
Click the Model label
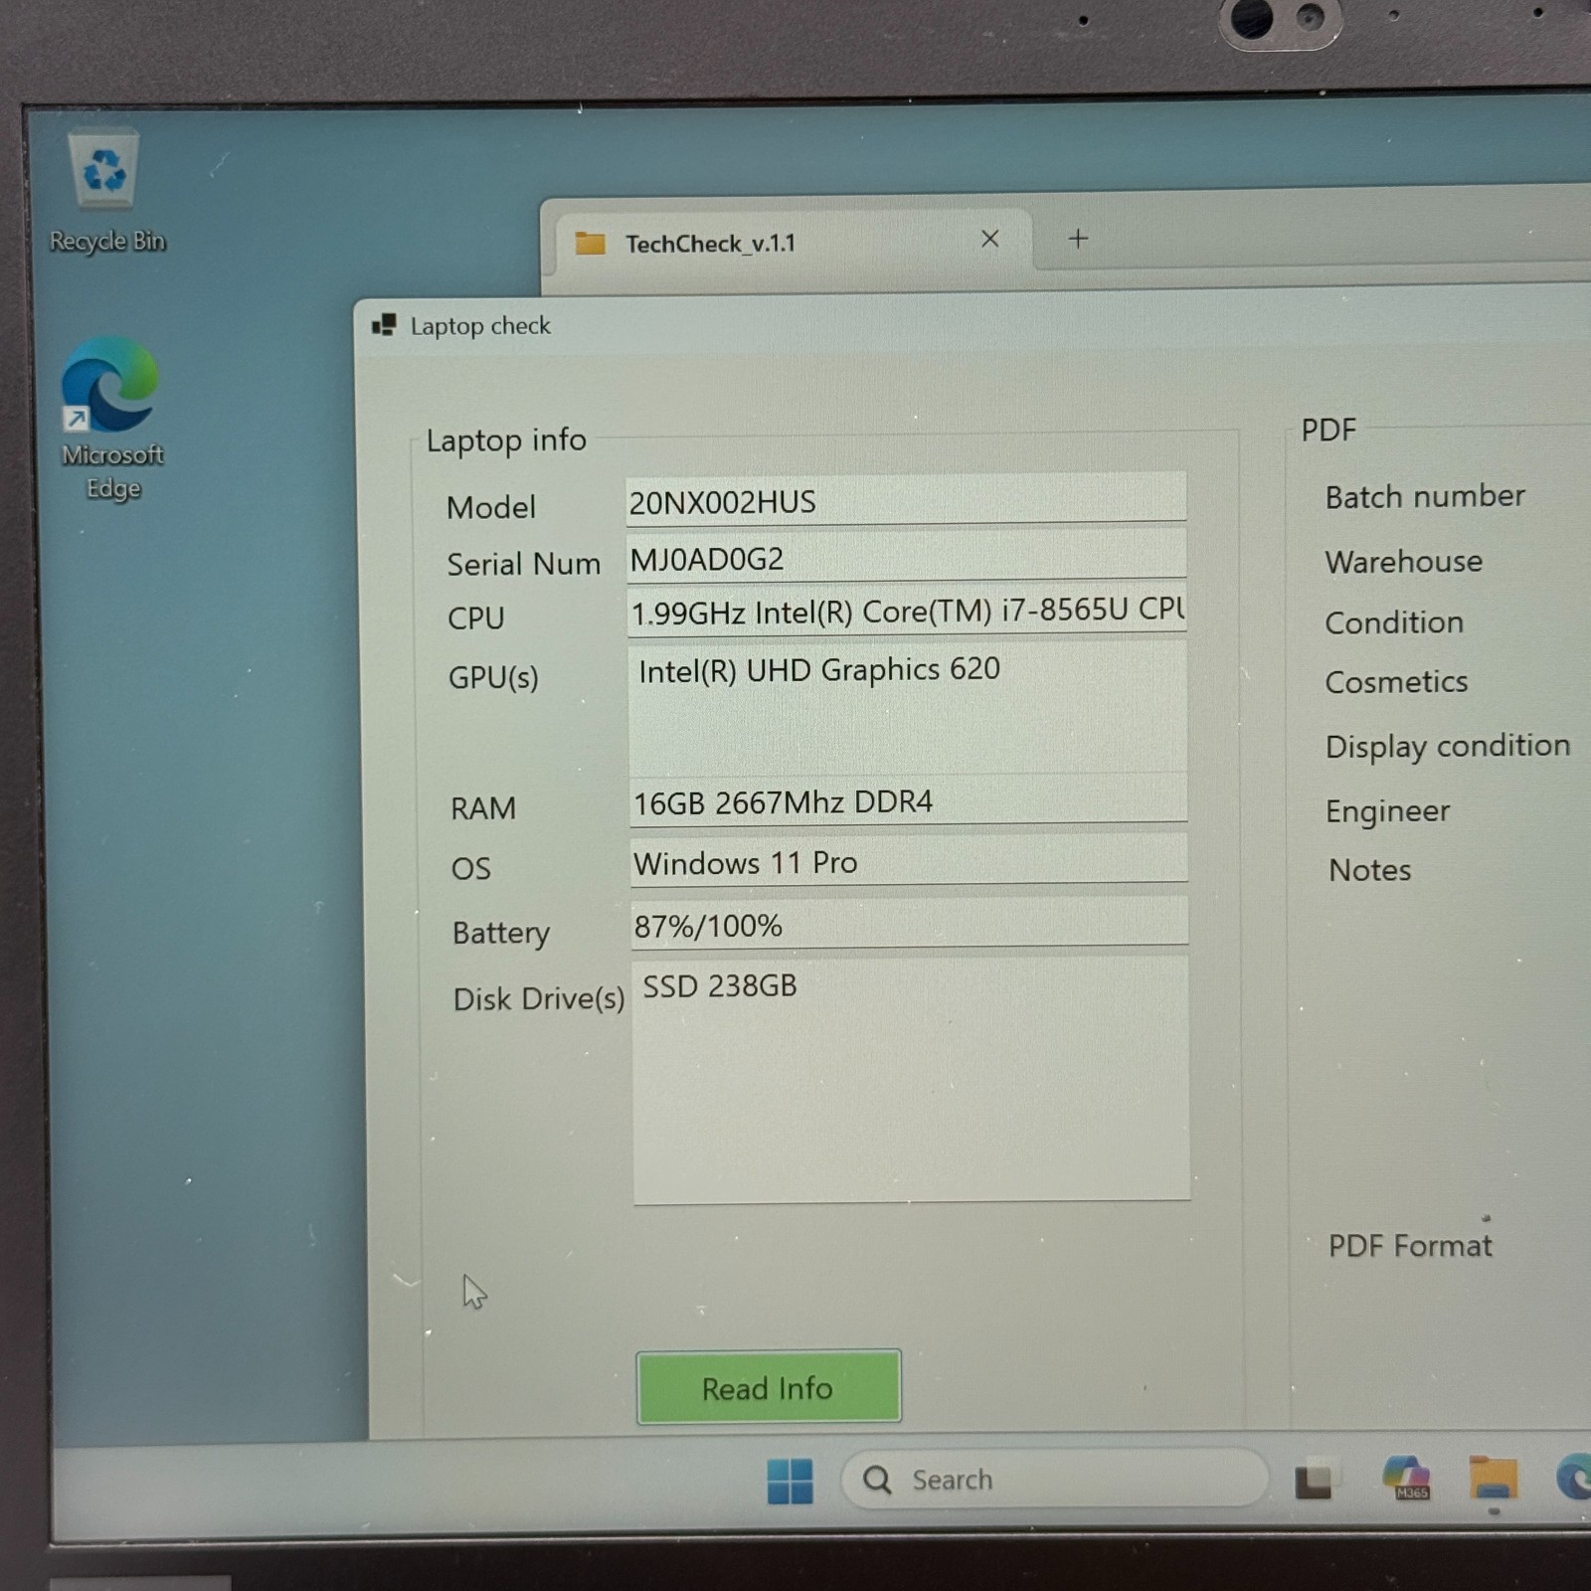[x=491, y=507]
